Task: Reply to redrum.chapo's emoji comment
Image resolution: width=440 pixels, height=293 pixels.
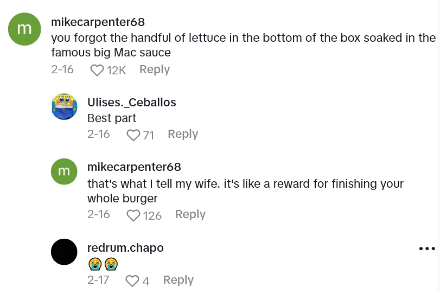Action: click(x=178, y=280)
